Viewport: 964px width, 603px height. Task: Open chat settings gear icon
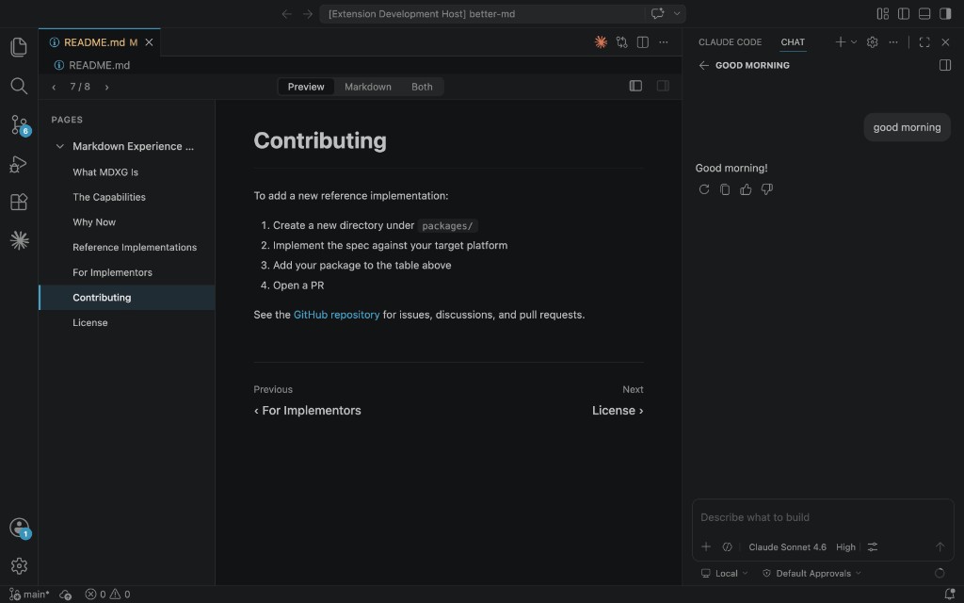pos(872,41)
